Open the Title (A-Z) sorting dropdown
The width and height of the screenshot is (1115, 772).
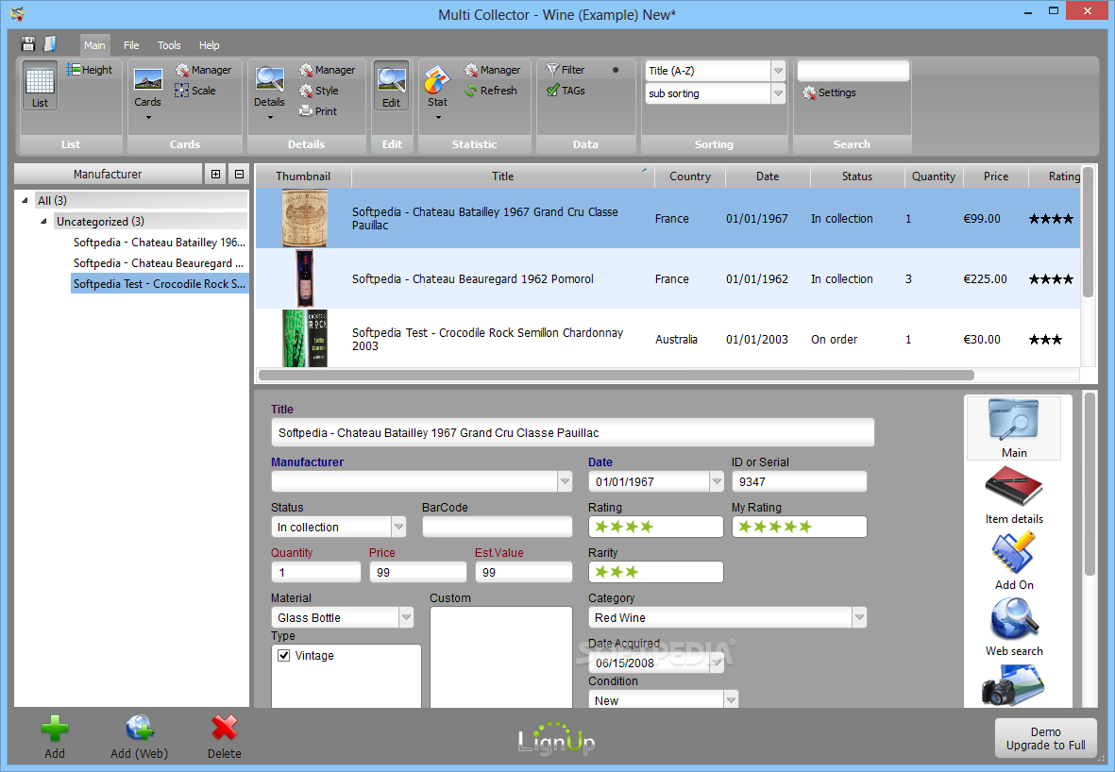click(x=778, y=71)
